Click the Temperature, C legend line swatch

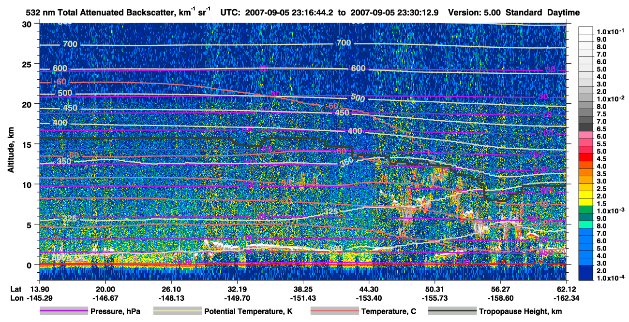pyautogui.click(x=334, y=311)
